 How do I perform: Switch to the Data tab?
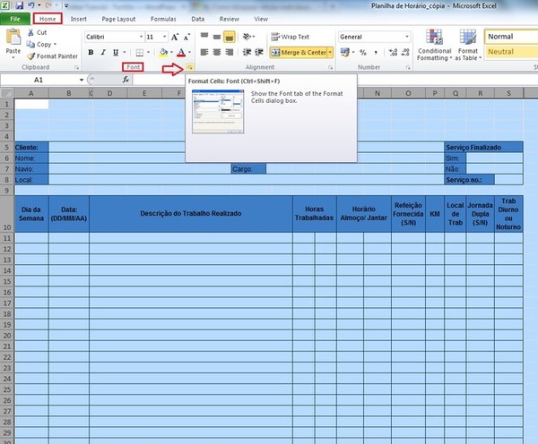[x=197, y=19]
